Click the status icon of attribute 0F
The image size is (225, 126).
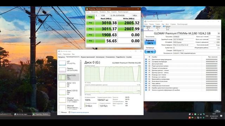pyautogui.click(x=146, y=90)
